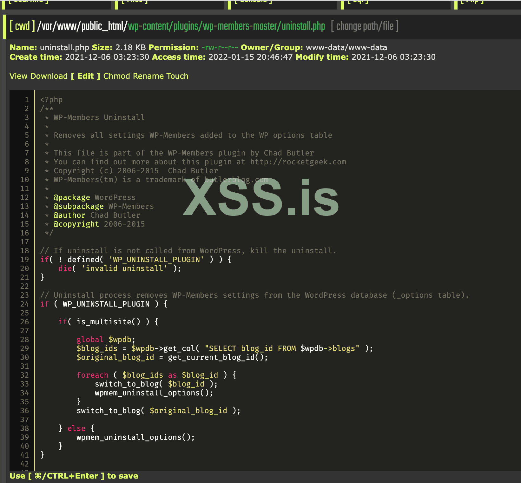This screenshot has width=521, height=483.
Task: Click the http://rocketgeek.com text in code
Action: pos(298,162)
